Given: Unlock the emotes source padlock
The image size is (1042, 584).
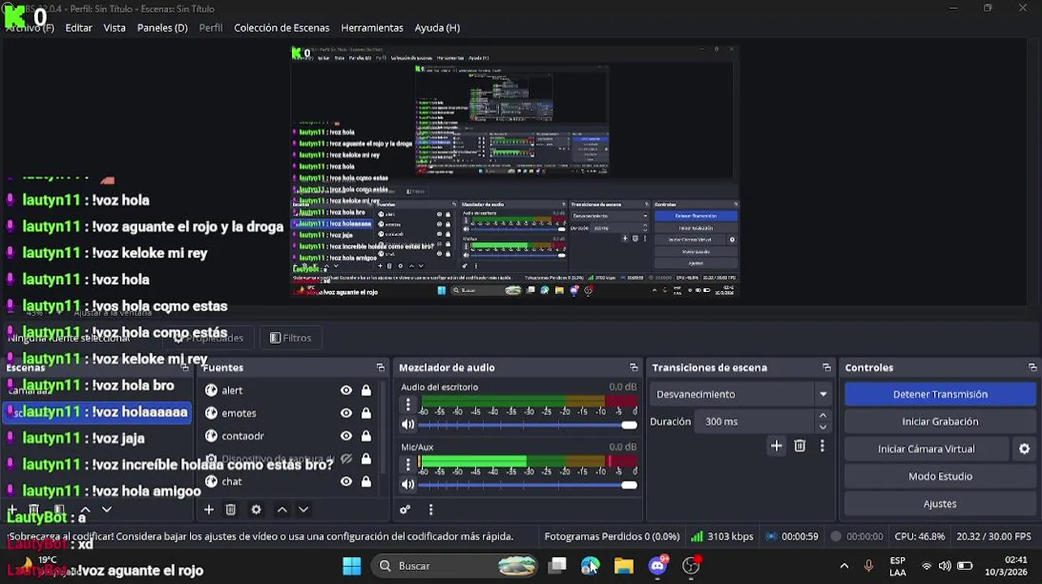Looking at the screenshot, I should point(366,413).
